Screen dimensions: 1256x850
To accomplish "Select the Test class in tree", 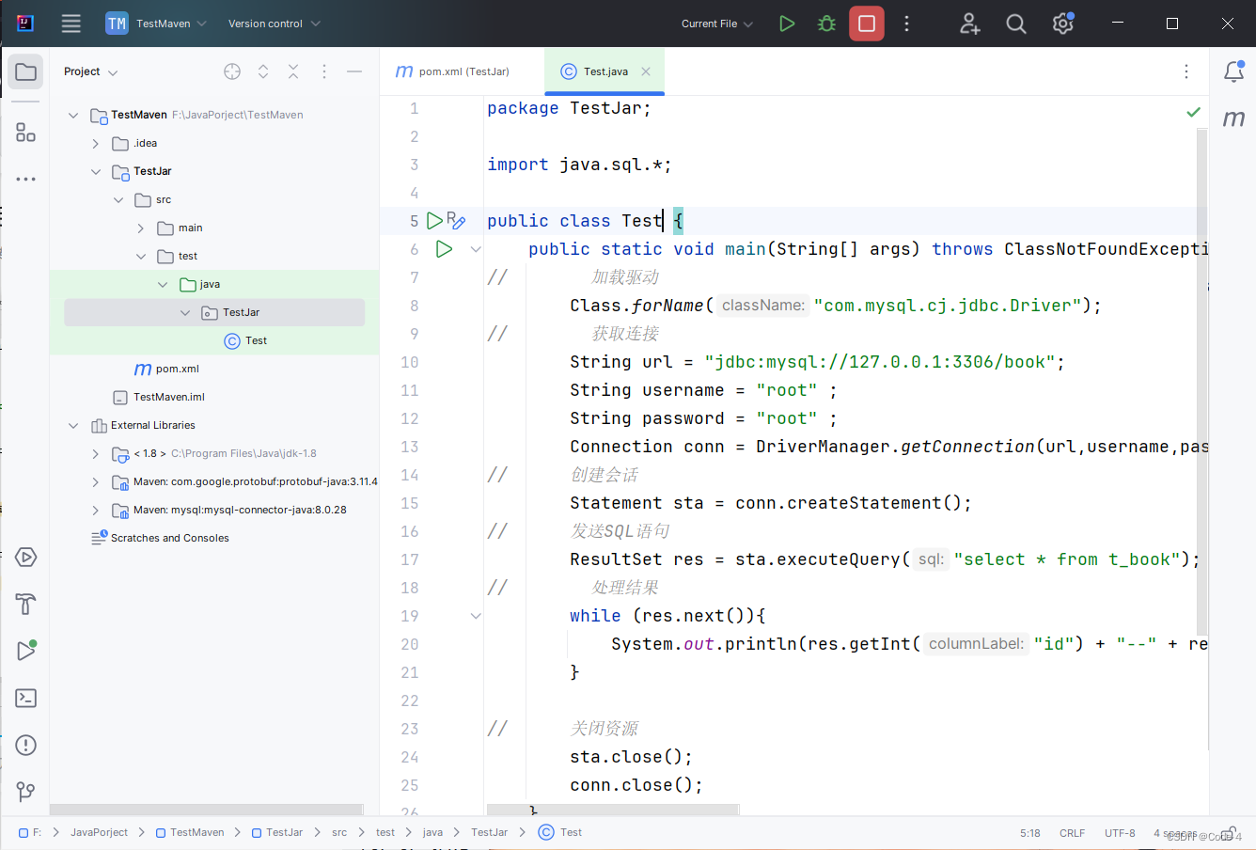I will pyautogui.click(x=245, y=340).
